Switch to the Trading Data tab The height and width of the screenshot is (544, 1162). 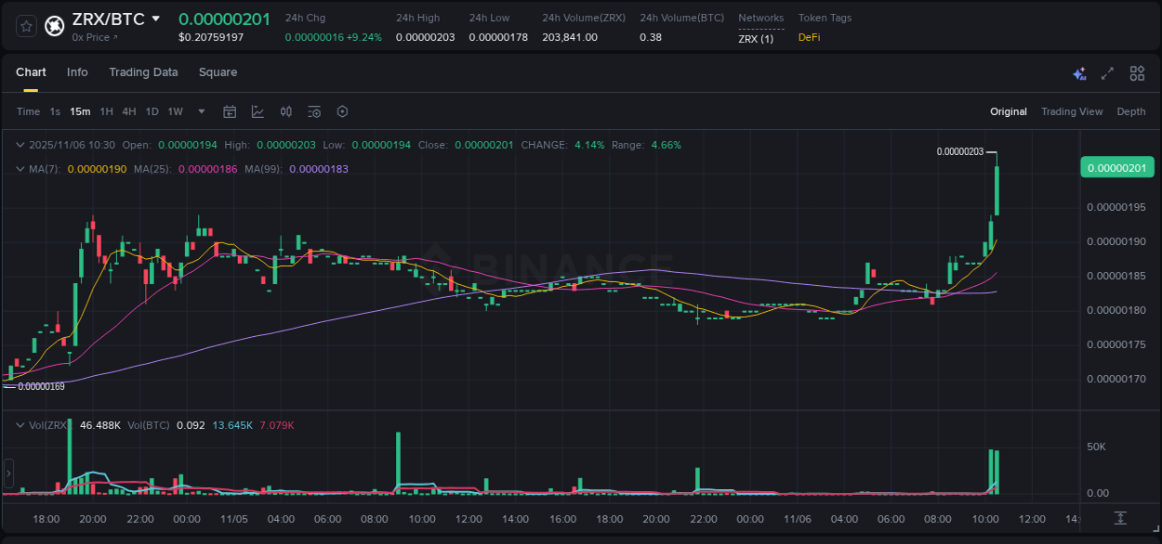pyautogui.click(x=143, y=71)
